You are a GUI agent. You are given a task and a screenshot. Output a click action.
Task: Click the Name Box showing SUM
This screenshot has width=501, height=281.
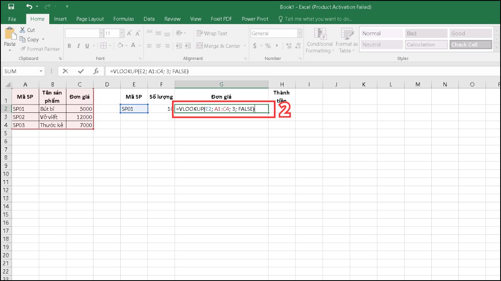[x=19, y=71]
